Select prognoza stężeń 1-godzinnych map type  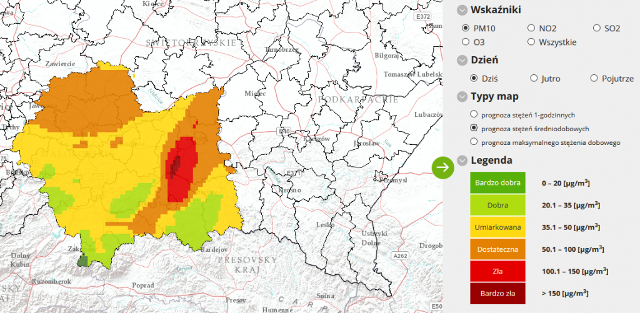(474, 114)
